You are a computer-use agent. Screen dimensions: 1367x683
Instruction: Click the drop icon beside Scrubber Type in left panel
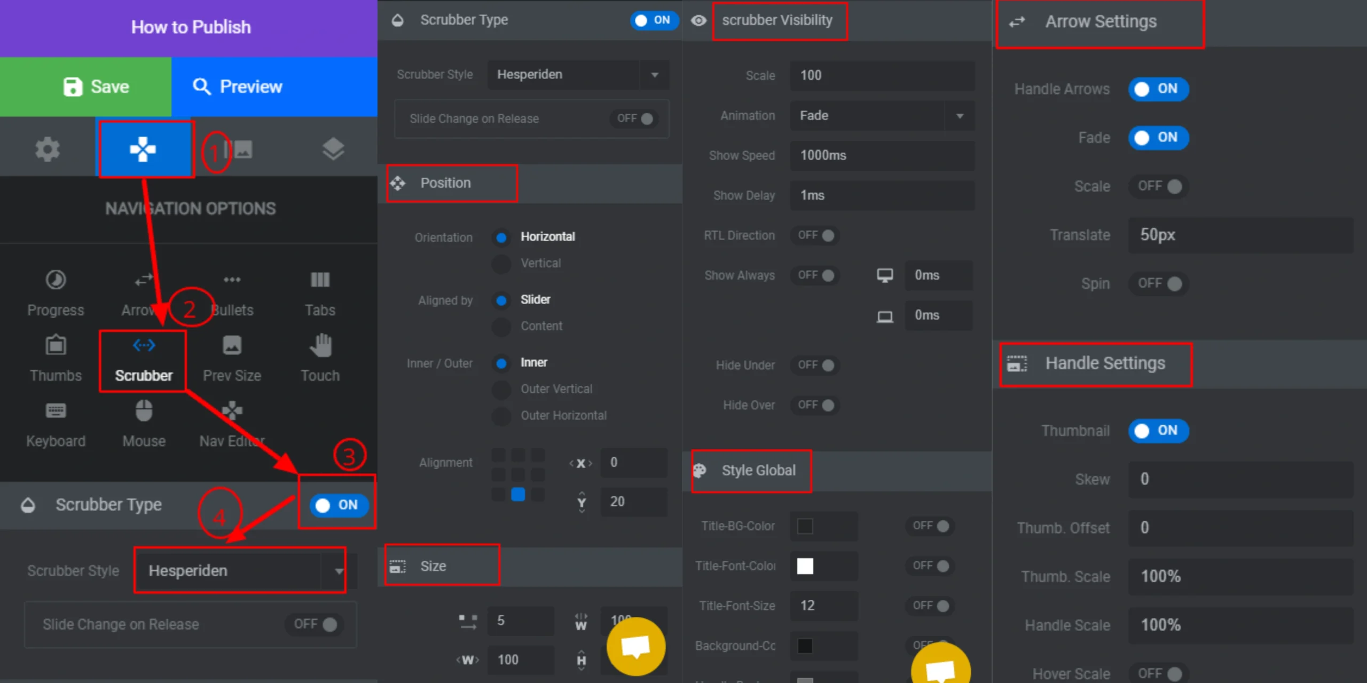point(28,505)
